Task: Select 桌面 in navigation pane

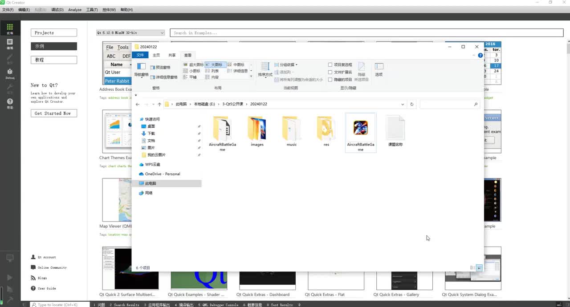Action: [x=151, y=126]
